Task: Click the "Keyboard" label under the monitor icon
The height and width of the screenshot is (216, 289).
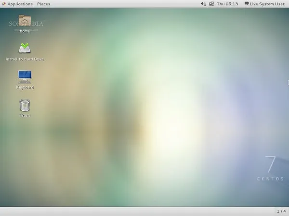Action: coord(25,87)
